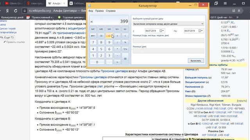The height and width of the screenshot is (140, 250).
Task: Click the reader mode icon in address bar
Action: point(234,11)
